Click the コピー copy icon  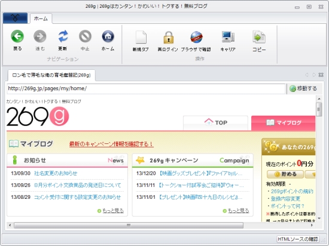coord(259,37)
